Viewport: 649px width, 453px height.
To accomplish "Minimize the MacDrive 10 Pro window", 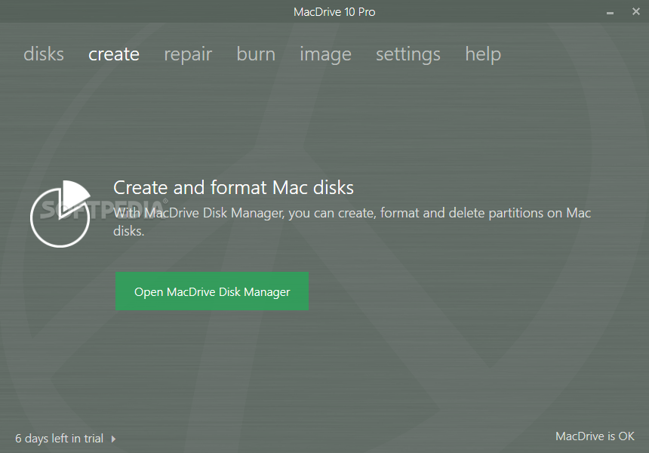I will pos(610,12).
